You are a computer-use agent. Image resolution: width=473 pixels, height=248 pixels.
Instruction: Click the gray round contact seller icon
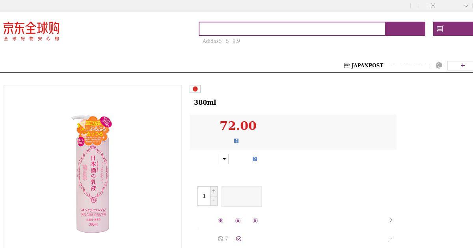click(x=439, y=65)
